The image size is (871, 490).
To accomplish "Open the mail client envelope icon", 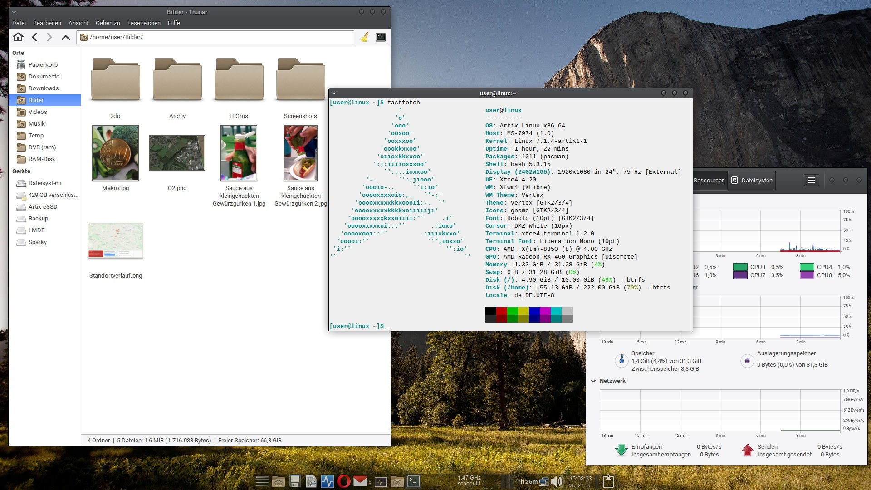I will point(360,481).
